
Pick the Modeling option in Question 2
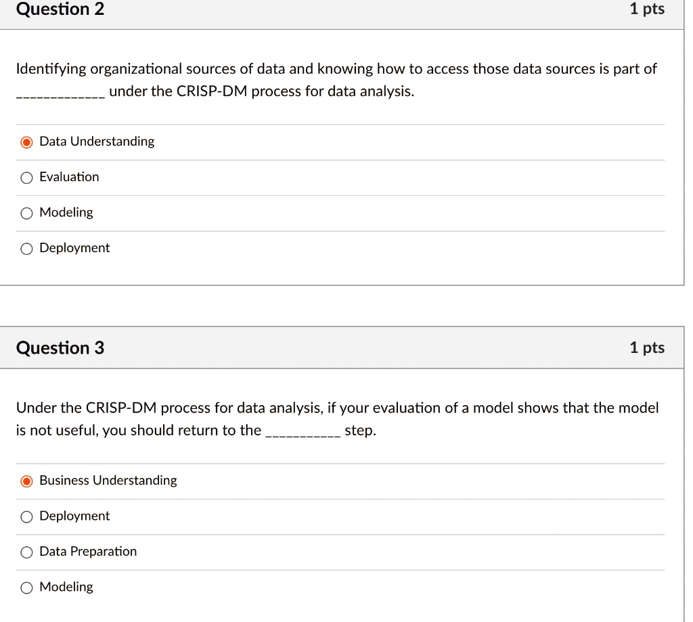pyautogui.click(x=26, y=213)
